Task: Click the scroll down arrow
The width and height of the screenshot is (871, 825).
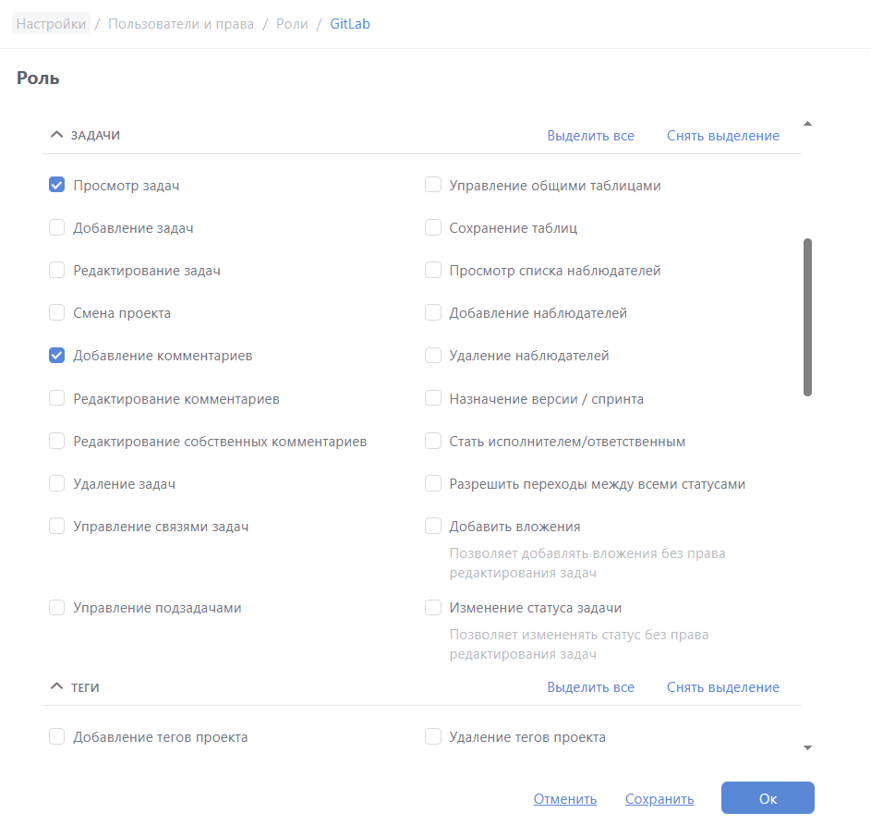Action: click(x=808, y=747)
